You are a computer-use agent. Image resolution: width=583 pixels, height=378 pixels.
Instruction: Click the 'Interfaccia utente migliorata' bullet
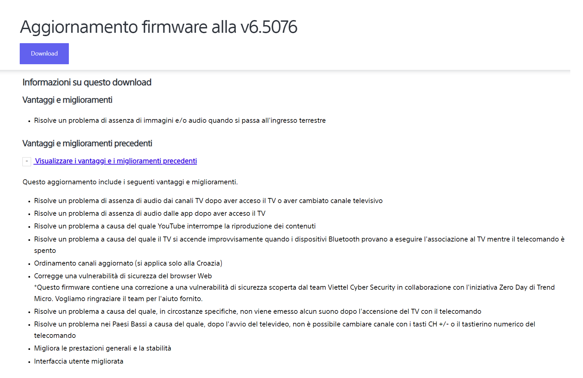pos(79,361)
